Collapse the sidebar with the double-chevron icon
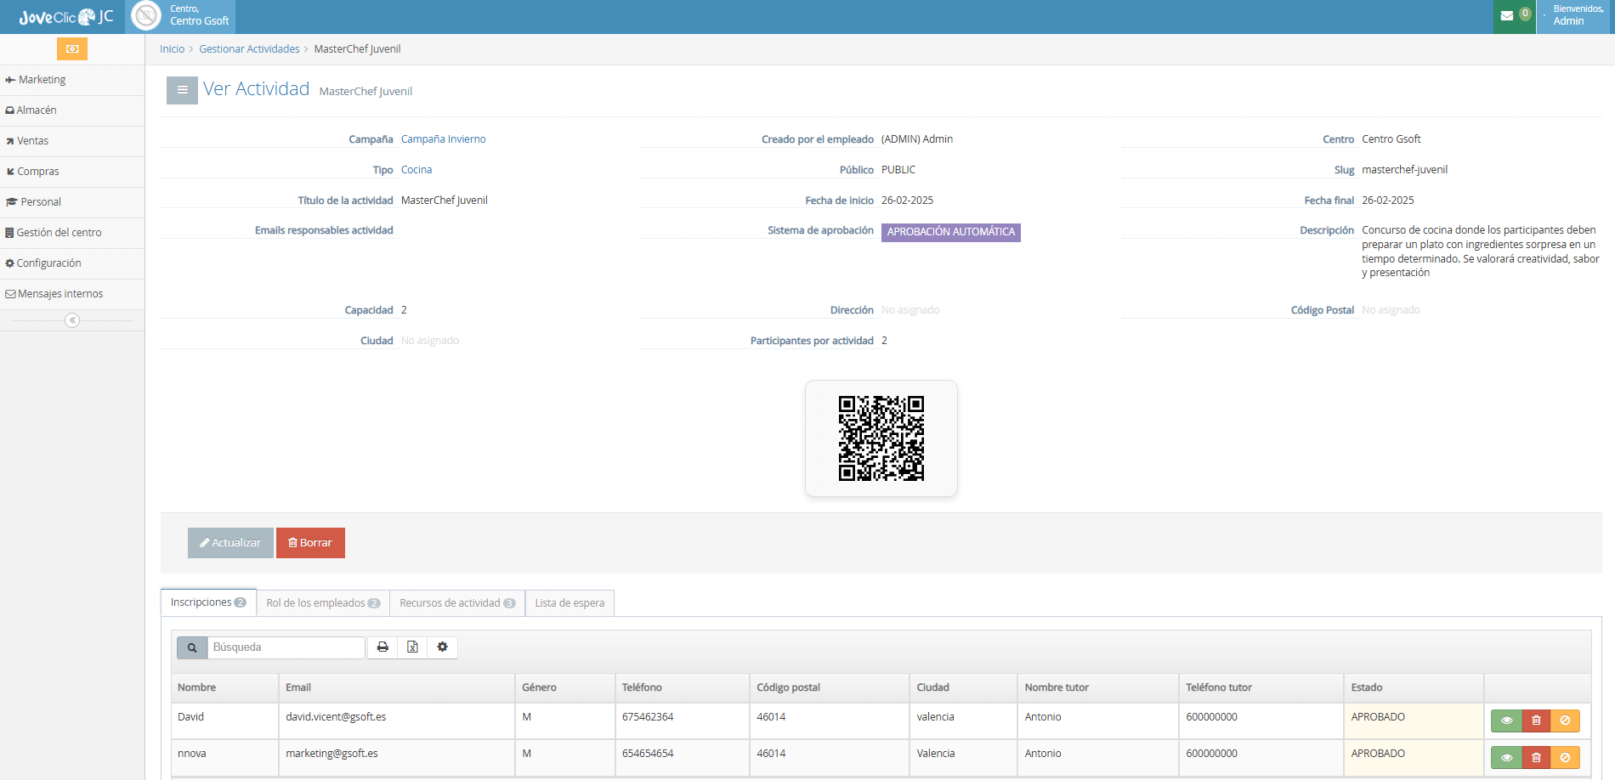 pyautogui.click(x=72, y=320)
